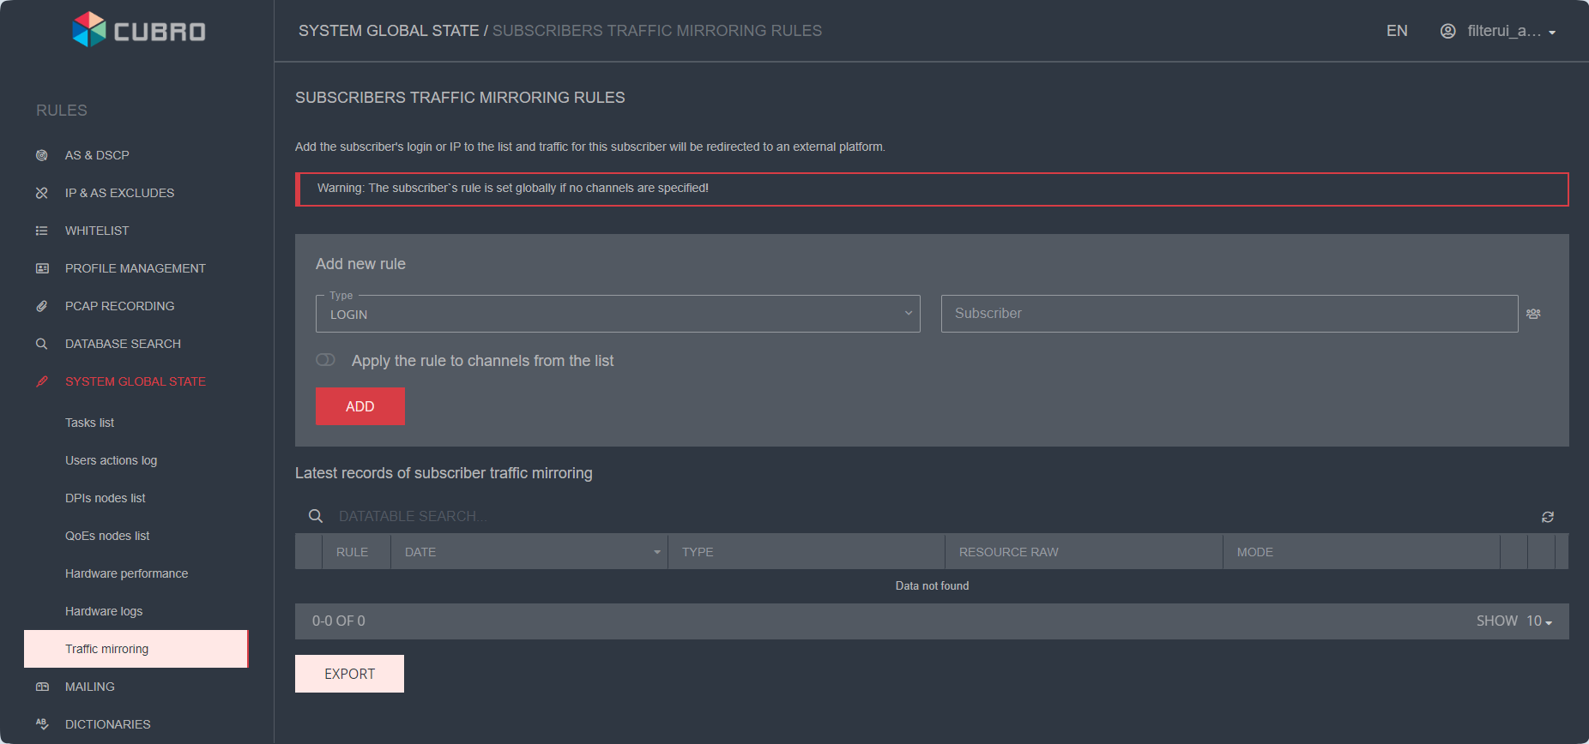Viewport: 1589px width, 744px height.
Task: Click the Profile Management icon
Action: pyautogui.click(x=41, y=268)
